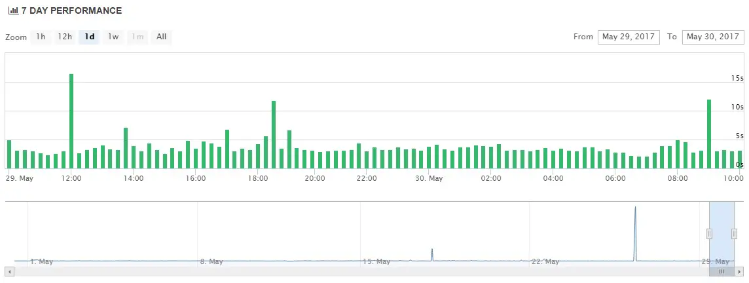This screenshot has width=749, height=283.
Task: Click the 29. May main axis label
Action: pyautogui.click(x=20, y=178)
